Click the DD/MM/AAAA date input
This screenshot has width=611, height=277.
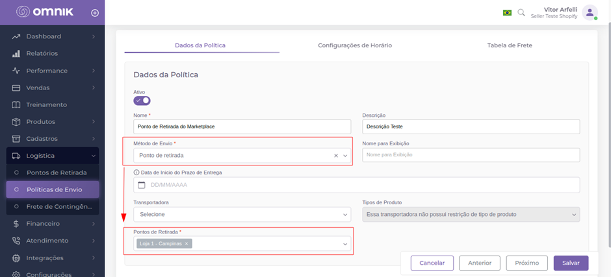click(x=357, y=185)
